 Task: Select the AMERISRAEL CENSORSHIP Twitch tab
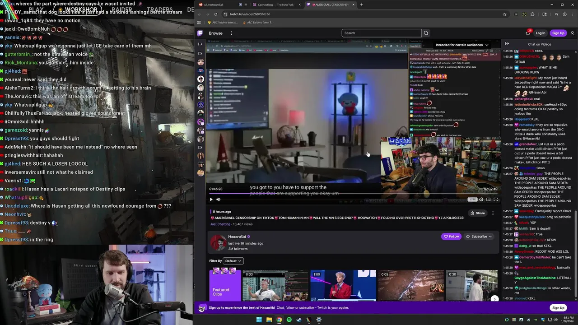point(331,5)
